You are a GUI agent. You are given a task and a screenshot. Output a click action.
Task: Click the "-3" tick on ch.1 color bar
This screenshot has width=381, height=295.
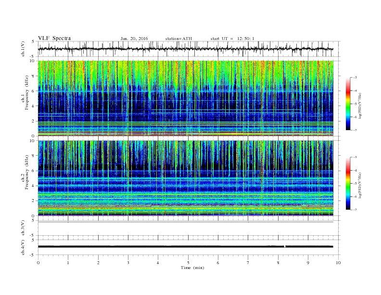[x=355, y=78]
